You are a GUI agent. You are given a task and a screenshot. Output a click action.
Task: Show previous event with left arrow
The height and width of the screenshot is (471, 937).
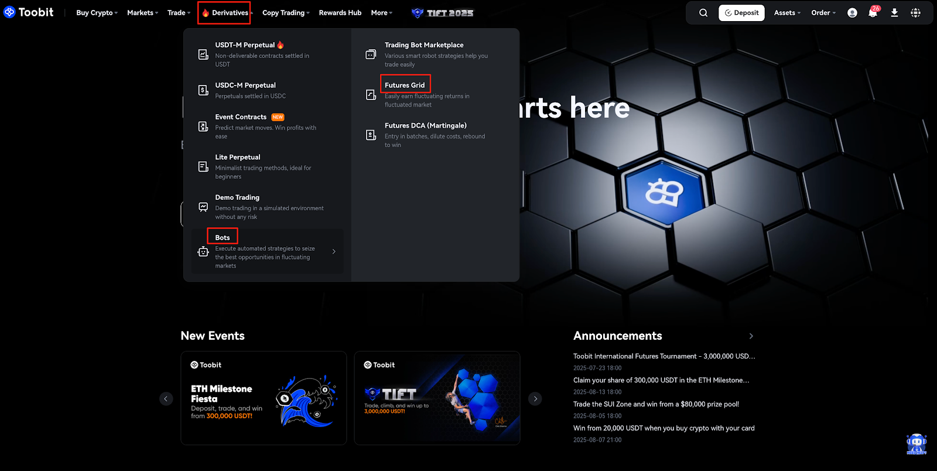(x=166, y=399)
